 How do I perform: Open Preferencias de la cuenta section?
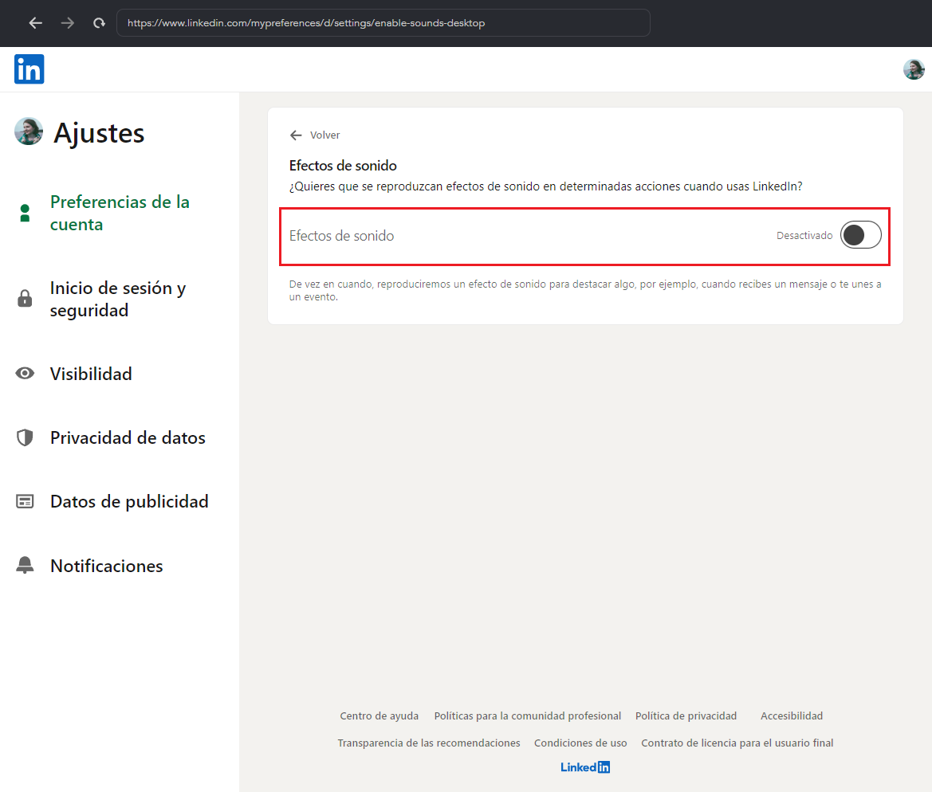click(x=120, y=213)
